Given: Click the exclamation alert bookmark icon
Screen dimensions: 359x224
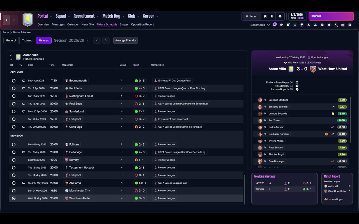Looking at the screenshot, I should point(288,25).
